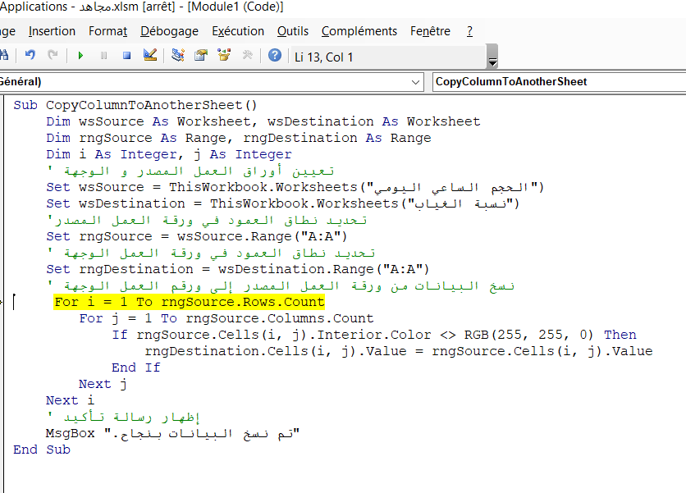Toggle Design Mode in the toolbar
Image resolution: width=686 pixels, height=493 pixels.
(149, 56)
